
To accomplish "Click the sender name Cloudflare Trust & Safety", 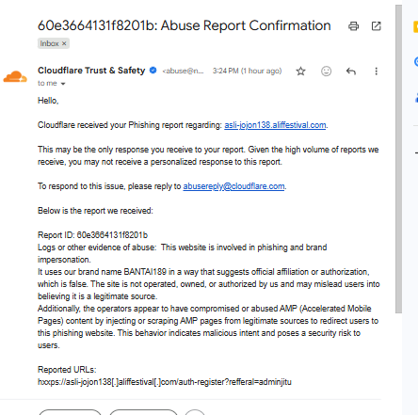I will pyautogui.click(x=91, y=71).
